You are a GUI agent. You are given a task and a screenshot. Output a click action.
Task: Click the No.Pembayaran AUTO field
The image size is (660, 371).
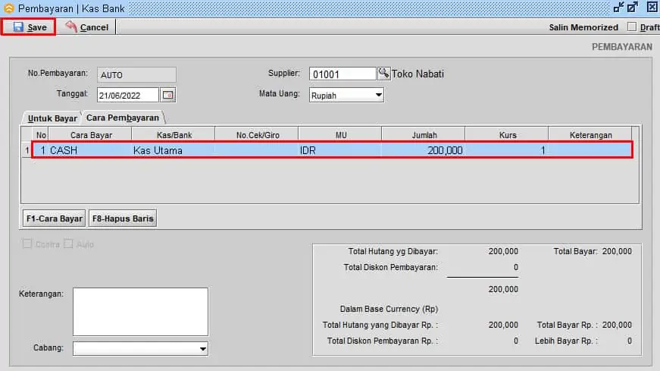(x=137, y=74)
